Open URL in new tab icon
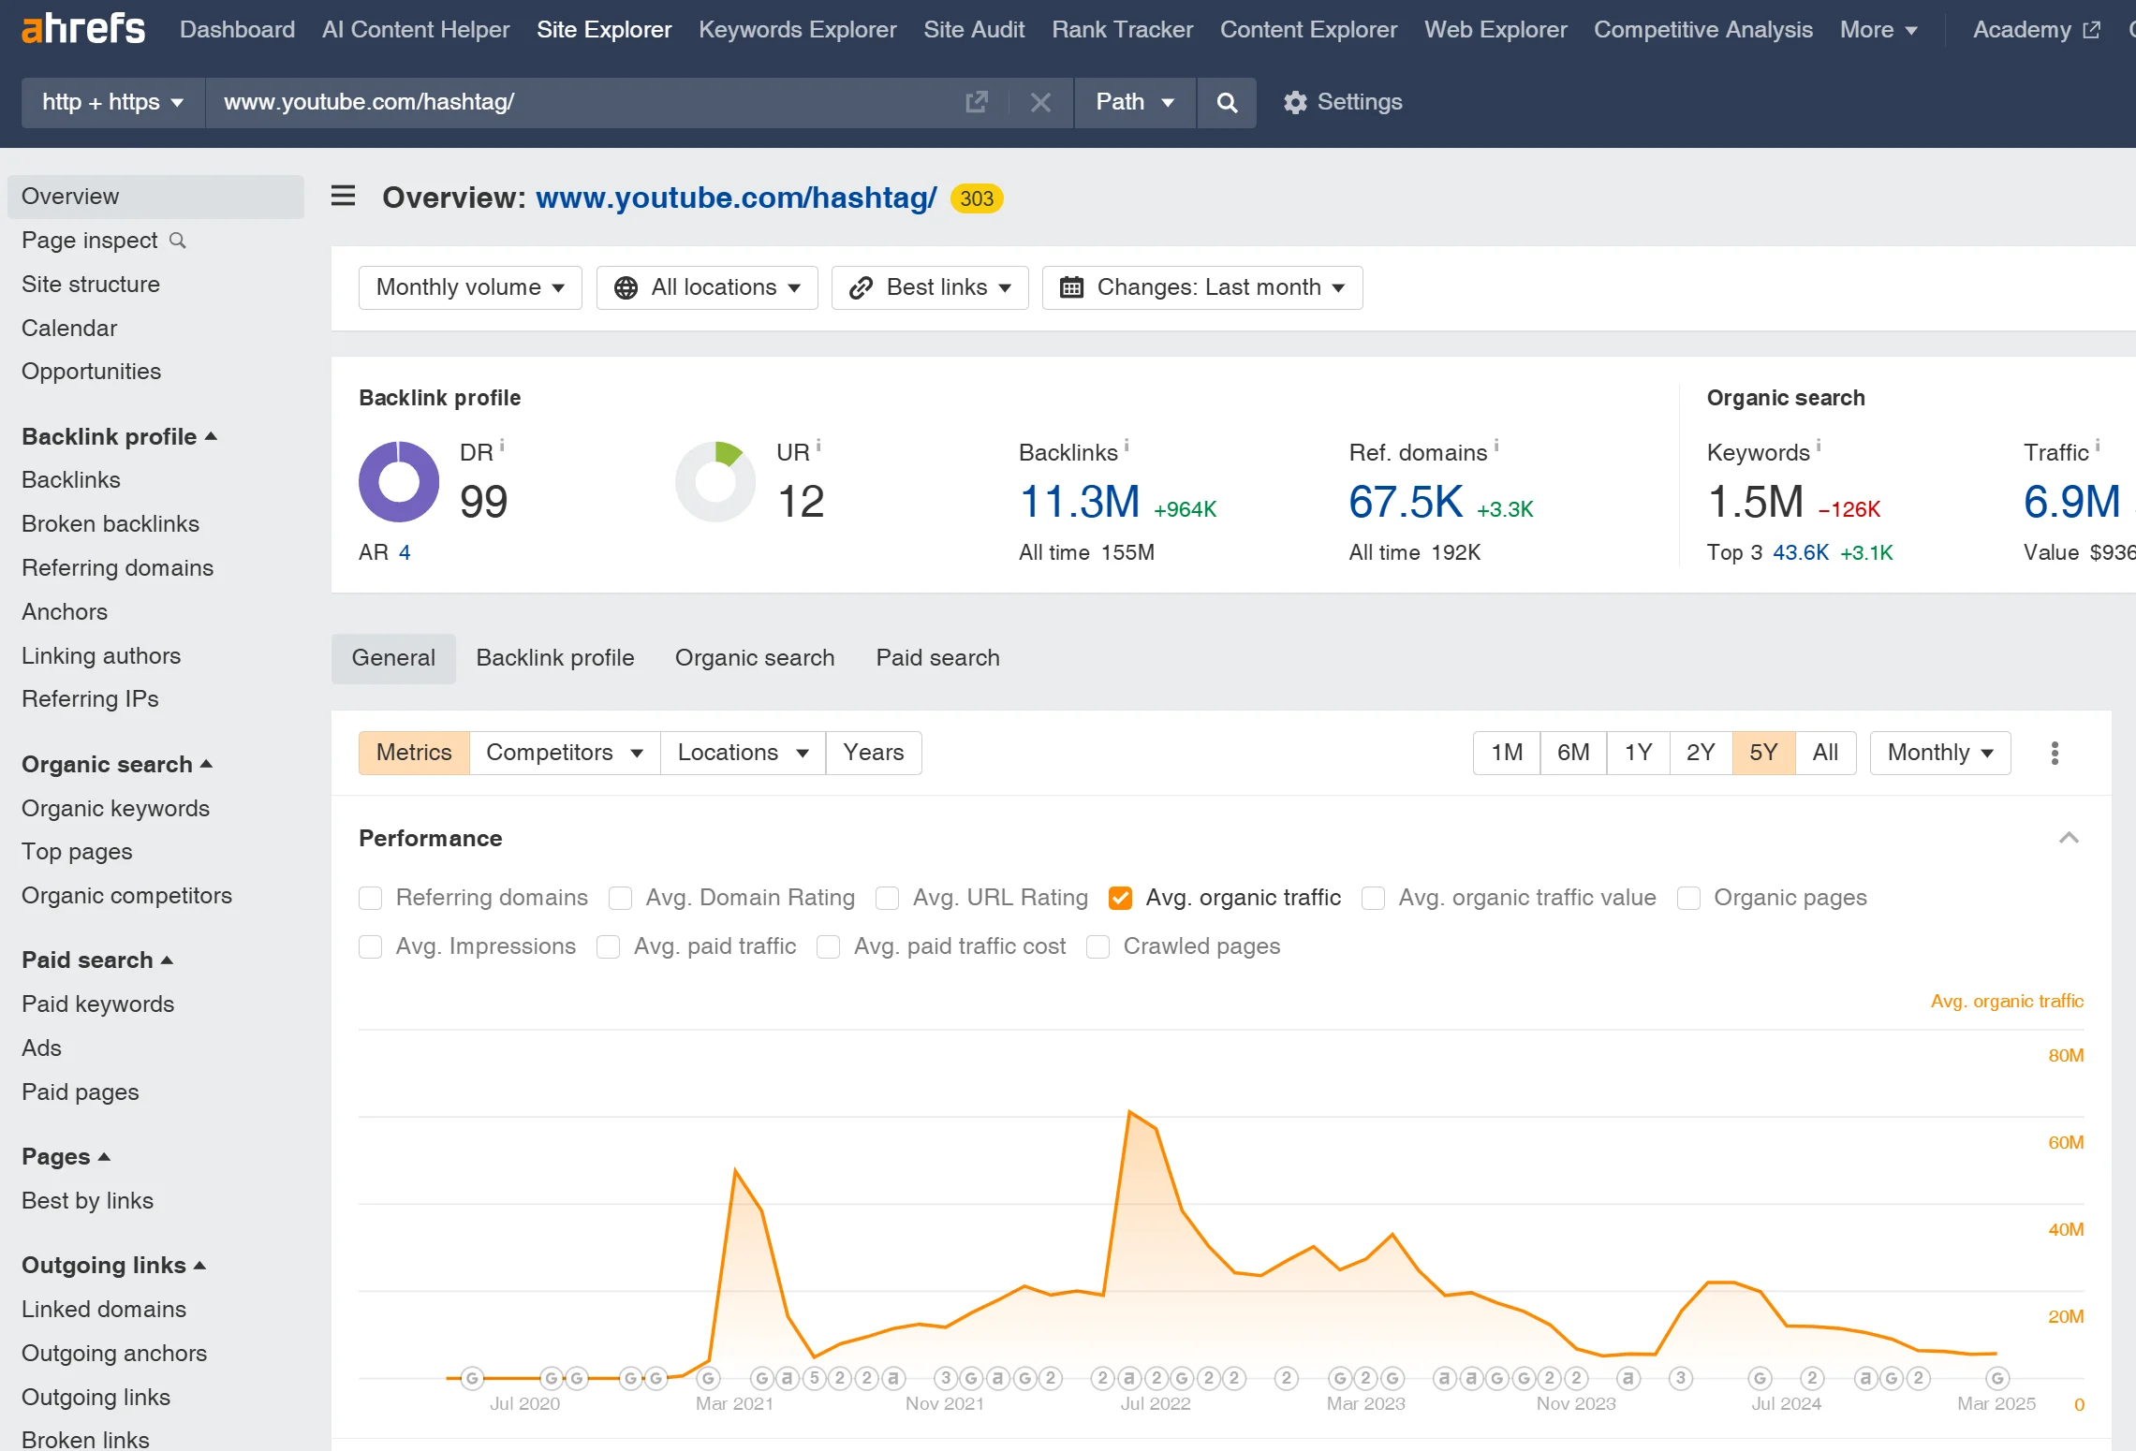The width and height of the screenshot is (2136, 1451). pos(977,102)
